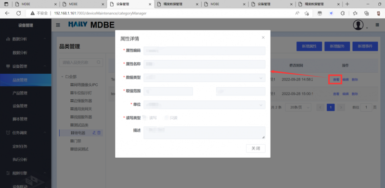The width and height of the screenshot is (385, 188).
Task: Click the 属性名称 input field
Action: tap(204, 64)
